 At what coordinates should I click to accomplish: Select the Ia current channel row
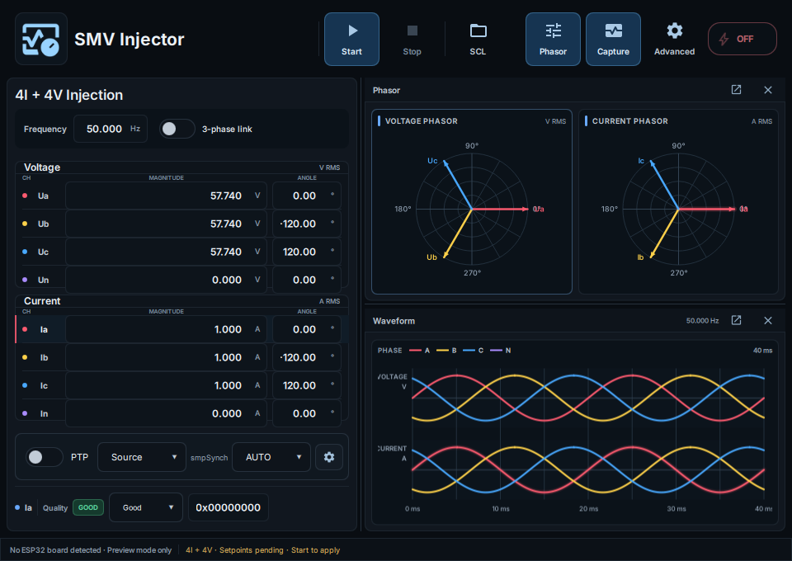[x=181, y=329]
